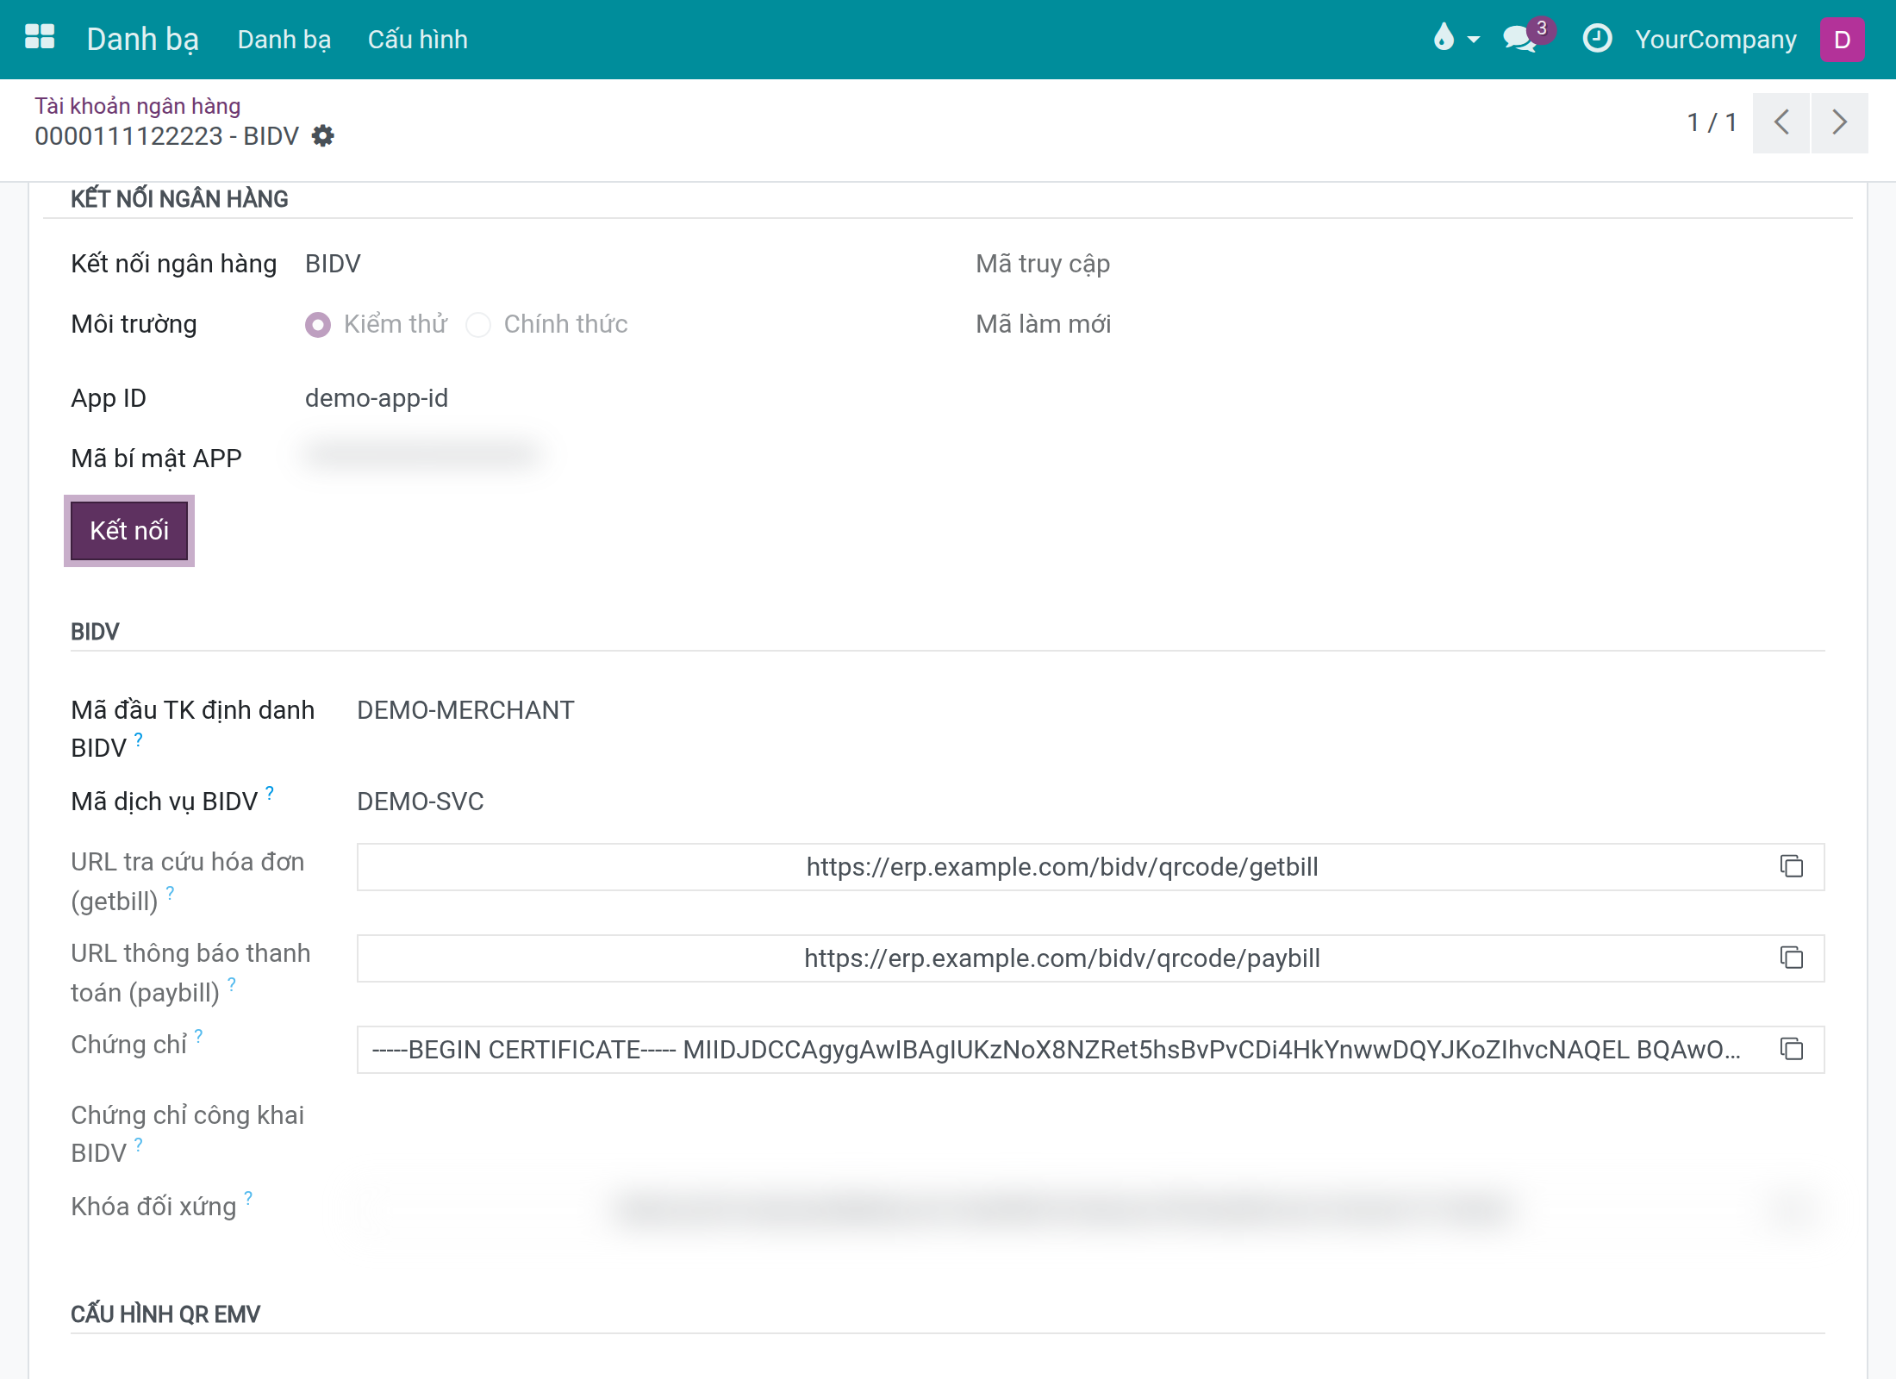Select the Kiểm thử environment option
The width and height of the screenshot is (1896, 1379).
click(318, 325)
